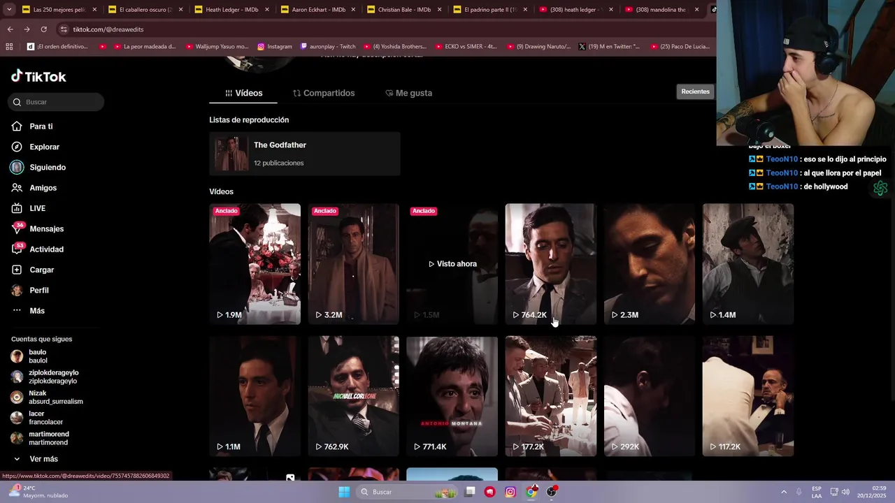Open Siguiendo in sidebar
This screenshot has height=503, width=895.
[x=47, y=168]
